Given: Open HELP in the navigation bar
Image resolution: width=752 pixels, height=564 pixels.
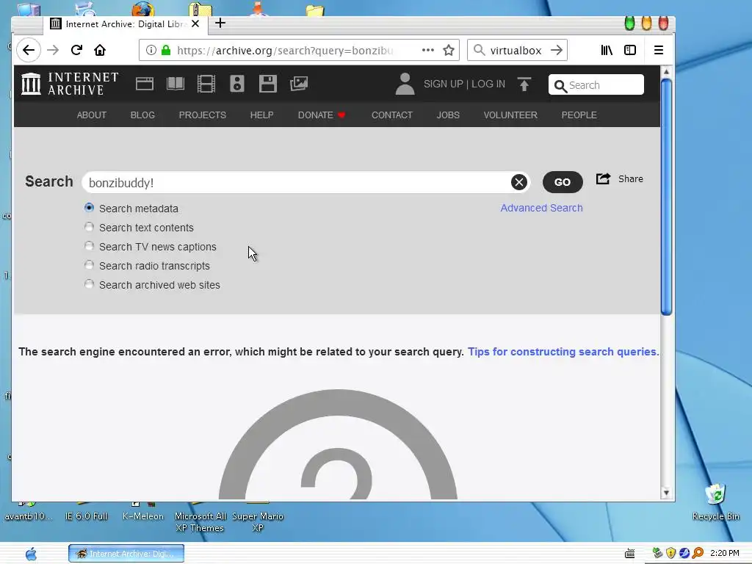Looking at the screenshot, I should pyautogui.click(x=262, y=115).
